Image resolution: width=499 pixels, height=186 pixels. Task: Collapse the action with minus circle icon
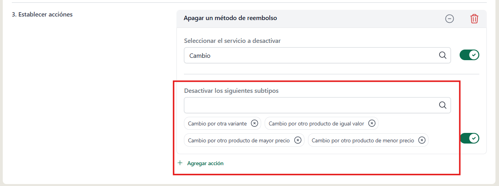coord(449,18)
